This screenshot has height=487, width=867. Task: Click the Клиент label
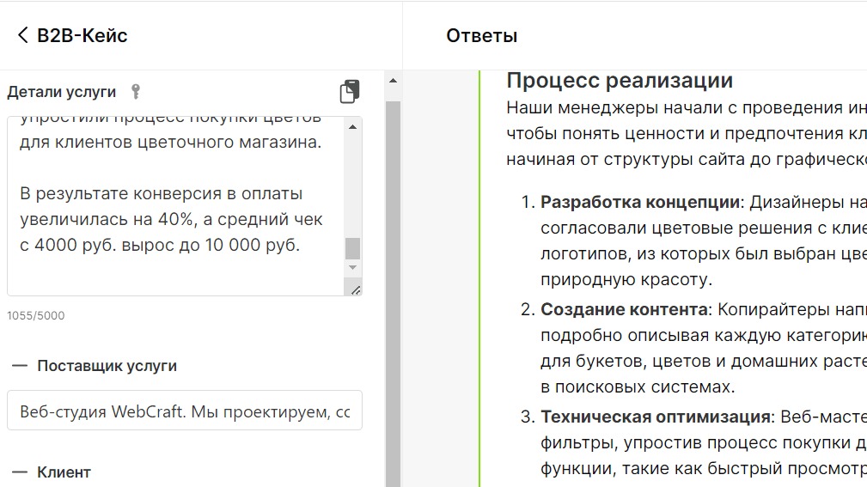coord(64,472)
